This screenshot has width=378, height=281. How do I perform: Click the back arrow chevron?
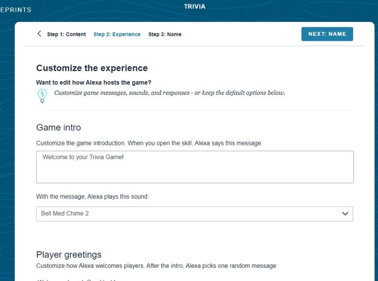pos(39,33)
